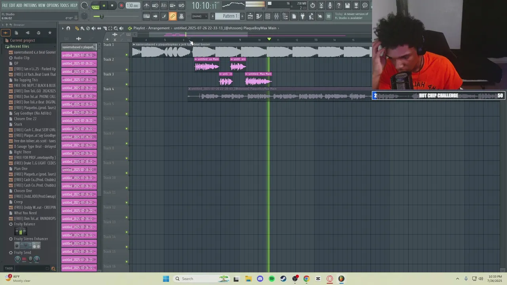Toggle the metronome icon

point(146,6)
